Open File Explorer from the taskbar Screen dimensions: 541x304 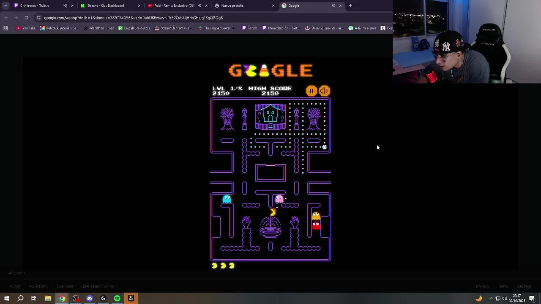[48, 299]
